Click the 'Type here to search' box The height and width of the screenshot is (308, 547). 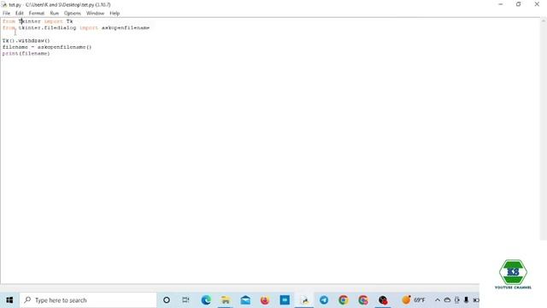tap(88, 300)
